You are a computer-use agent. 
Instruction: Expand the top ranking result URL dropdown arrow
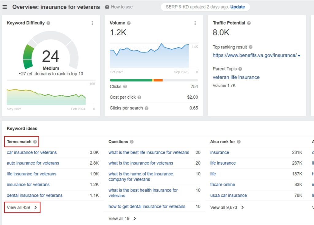(x=299, y=56)
